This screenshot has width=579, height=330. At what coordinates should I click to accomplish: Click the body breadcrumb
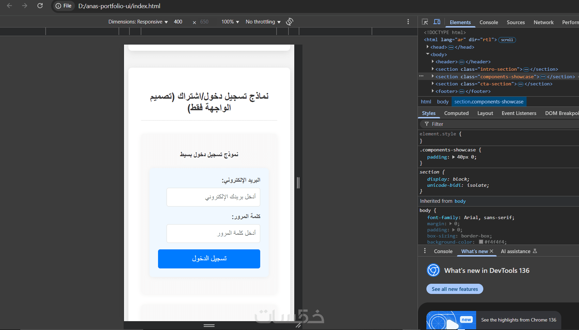[443, 102]
